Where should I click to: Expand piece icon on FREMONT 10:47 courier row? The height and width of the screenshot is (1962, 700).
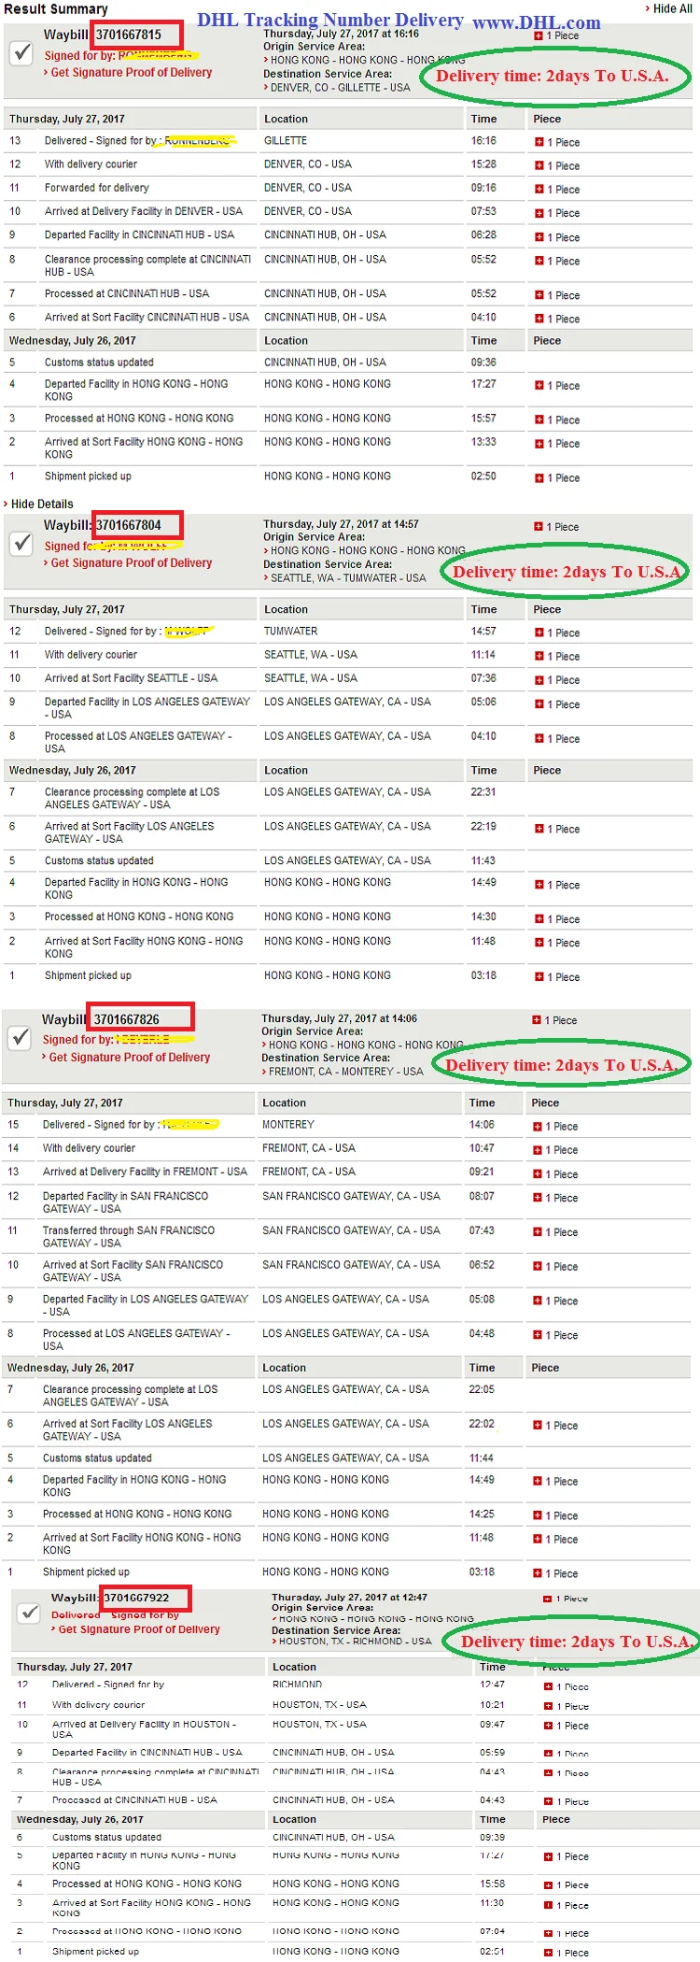tap(537, 1149)
